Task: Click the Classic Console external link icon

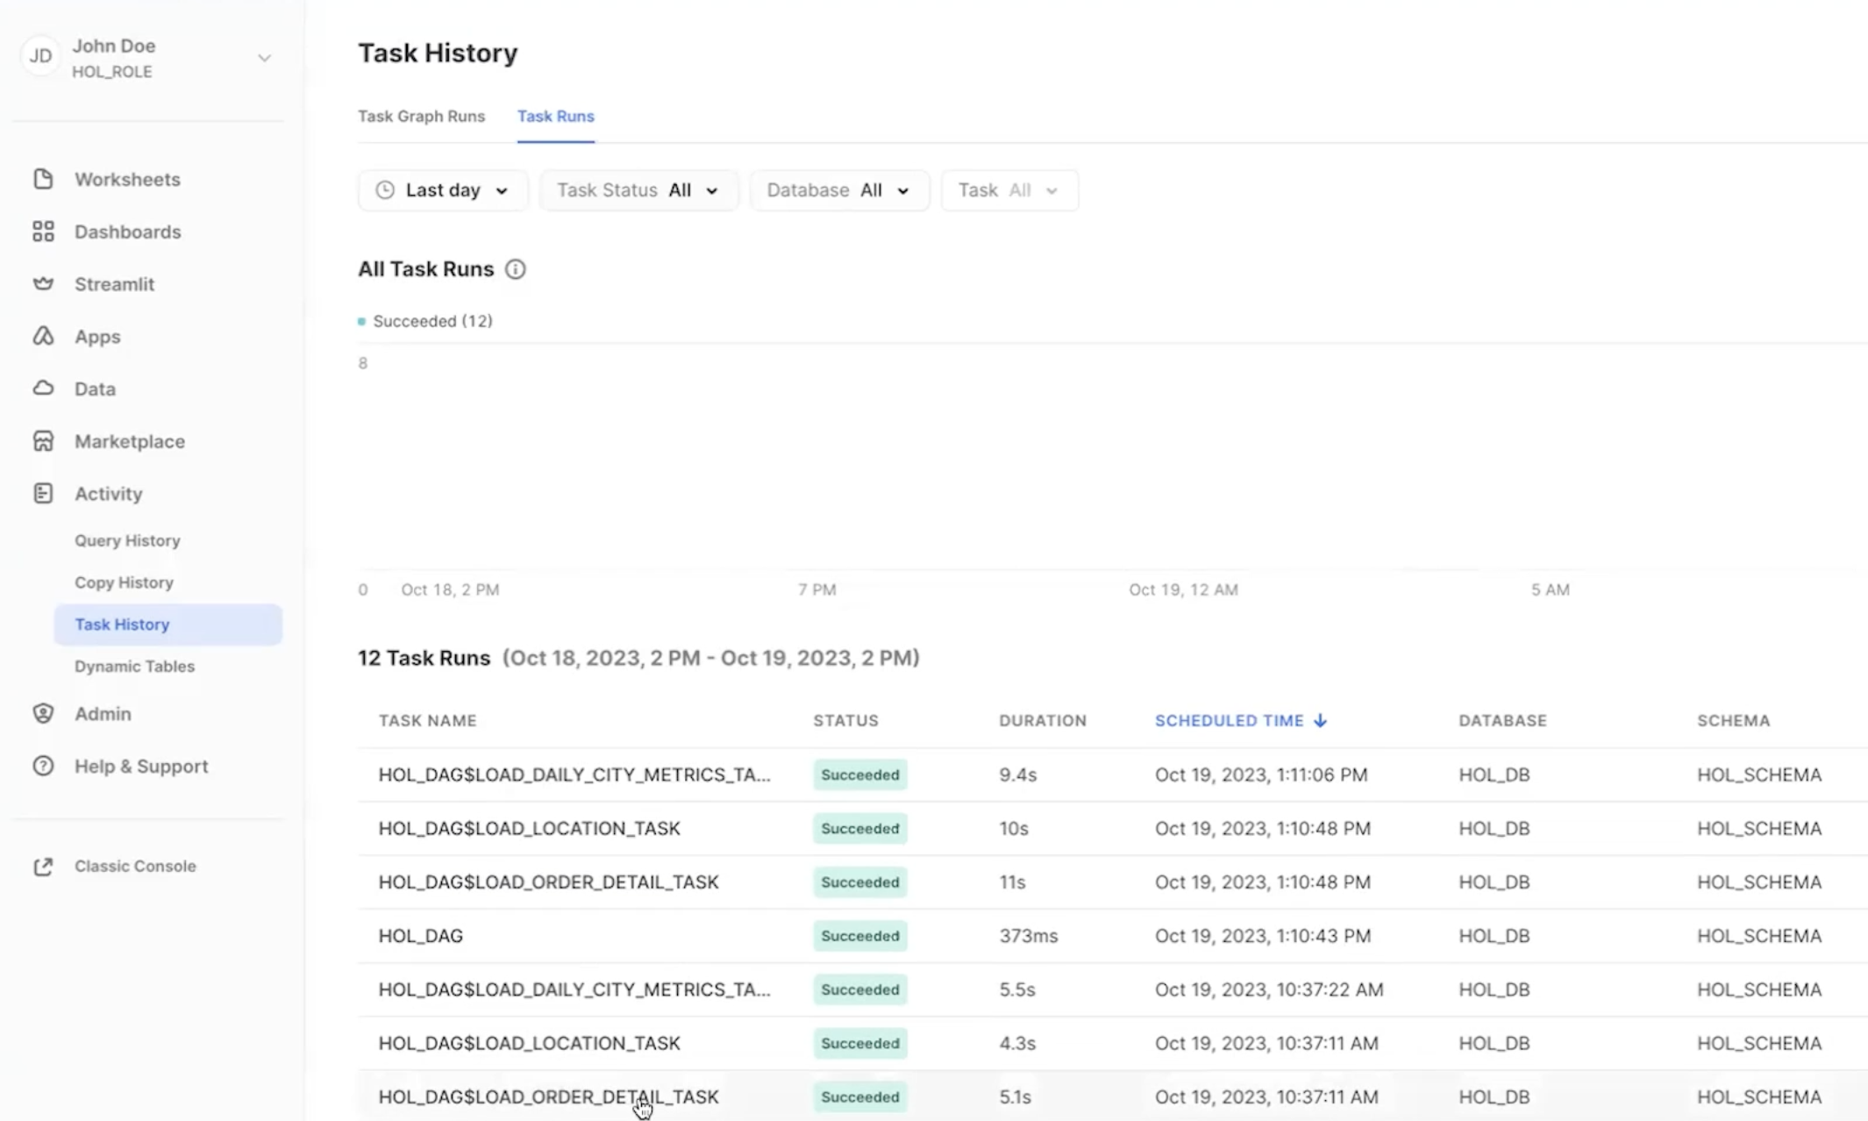Action: pos(43,867)
